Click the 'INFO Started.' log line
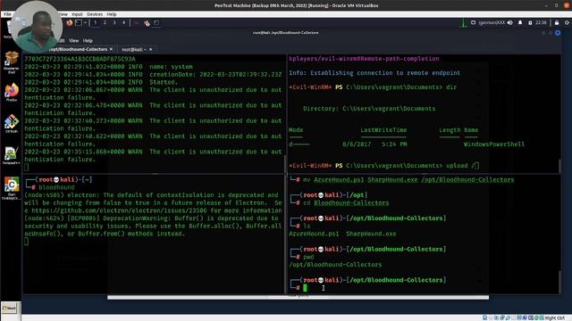572x321 pixels. tap(153, 82)
